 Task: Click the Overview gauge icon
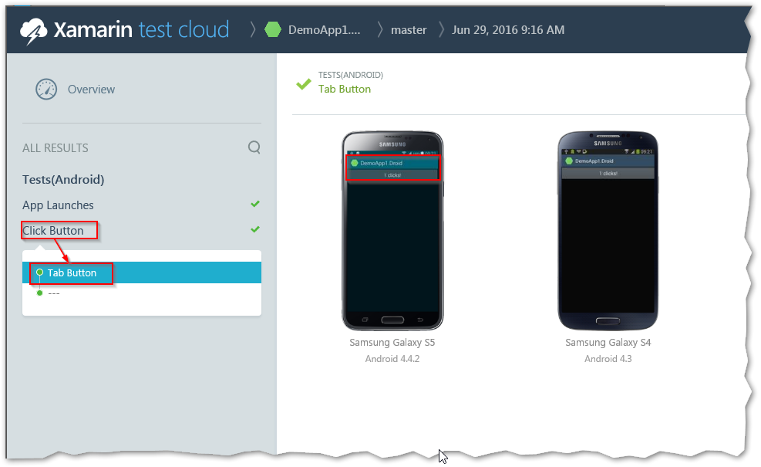pyautogui.click(x=46, y=90)
